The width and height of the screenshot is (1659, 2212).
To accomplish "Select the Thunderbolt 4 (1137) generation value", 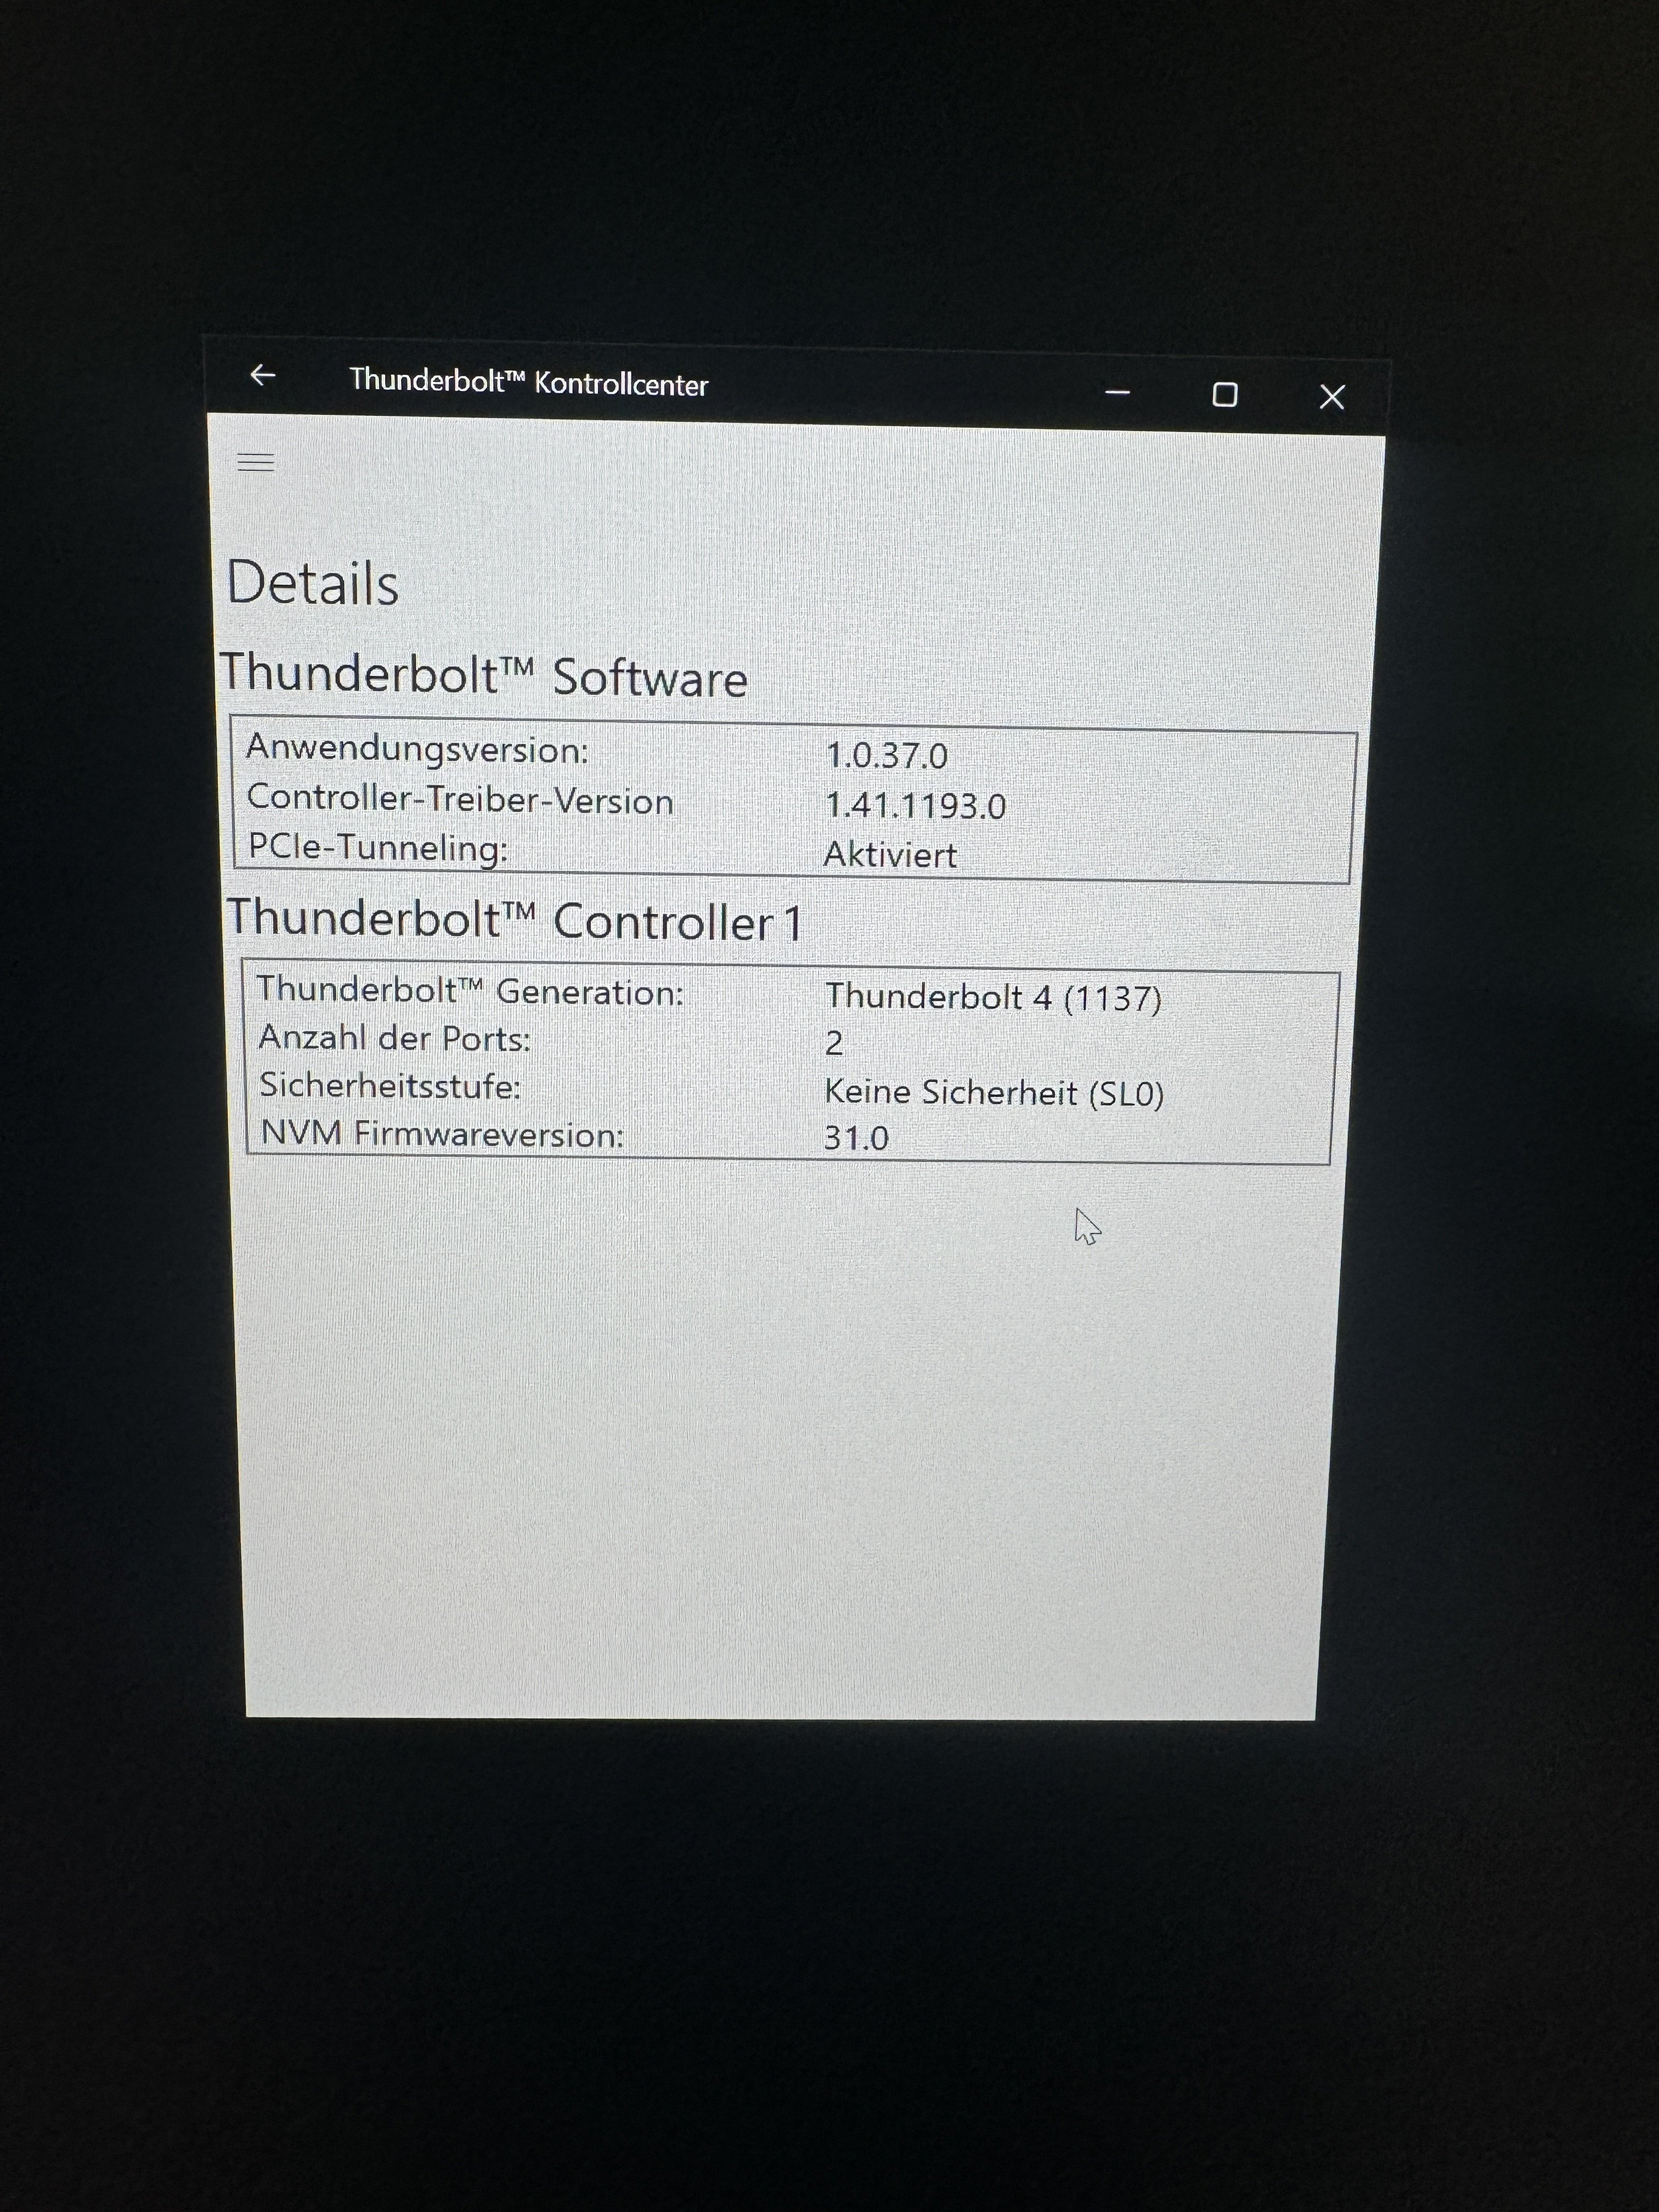I will [993, 997].
